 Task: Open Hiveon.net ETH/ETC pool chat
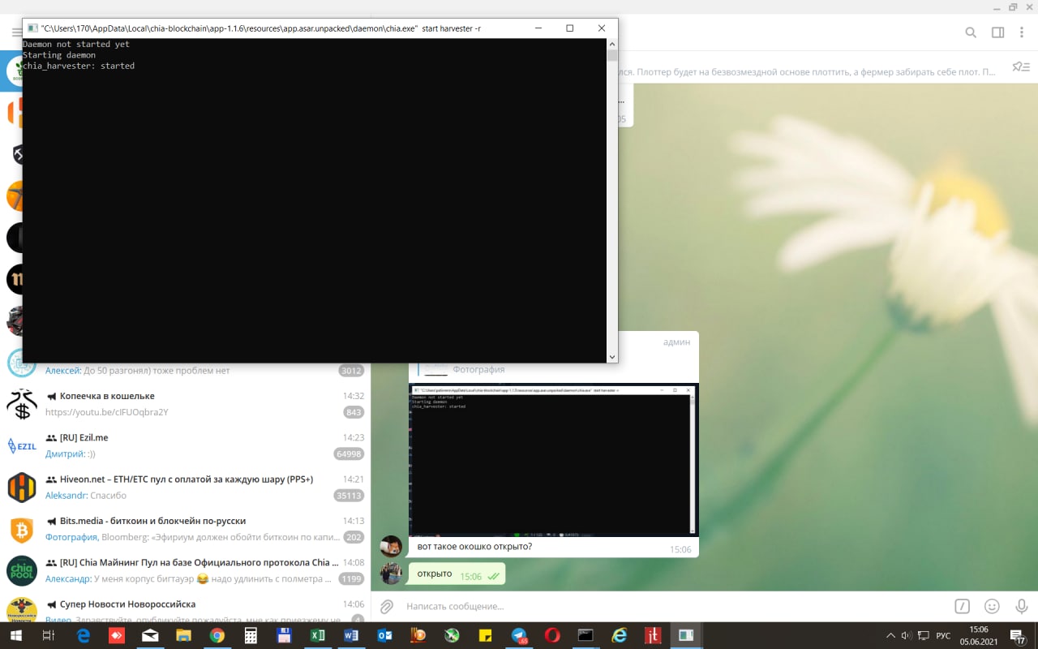(x=185, y=487)
